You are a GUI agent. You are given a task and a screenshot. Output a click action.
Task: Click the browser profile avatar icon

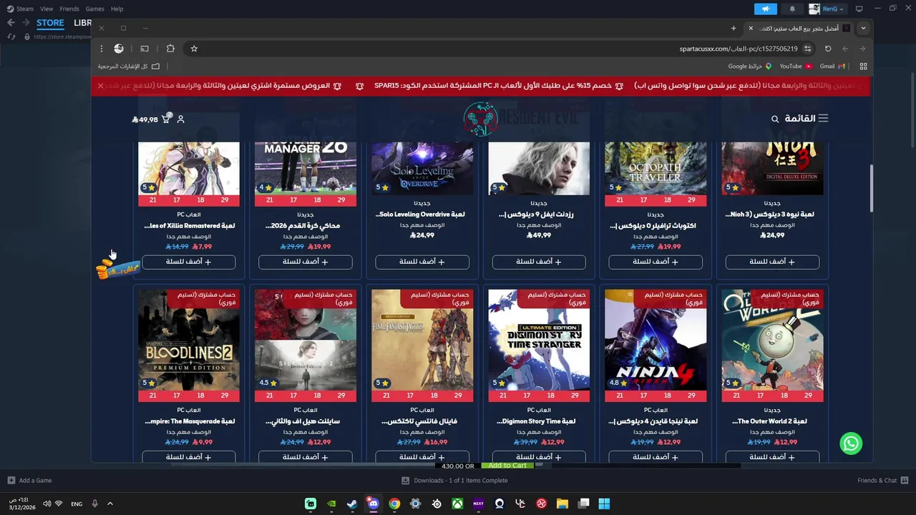pyautogui.click(x=119, y=49)
